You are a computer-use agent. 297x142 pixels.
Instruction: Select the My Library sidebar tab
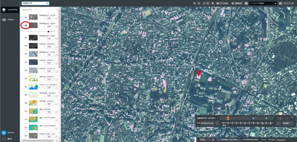(10, 10)
